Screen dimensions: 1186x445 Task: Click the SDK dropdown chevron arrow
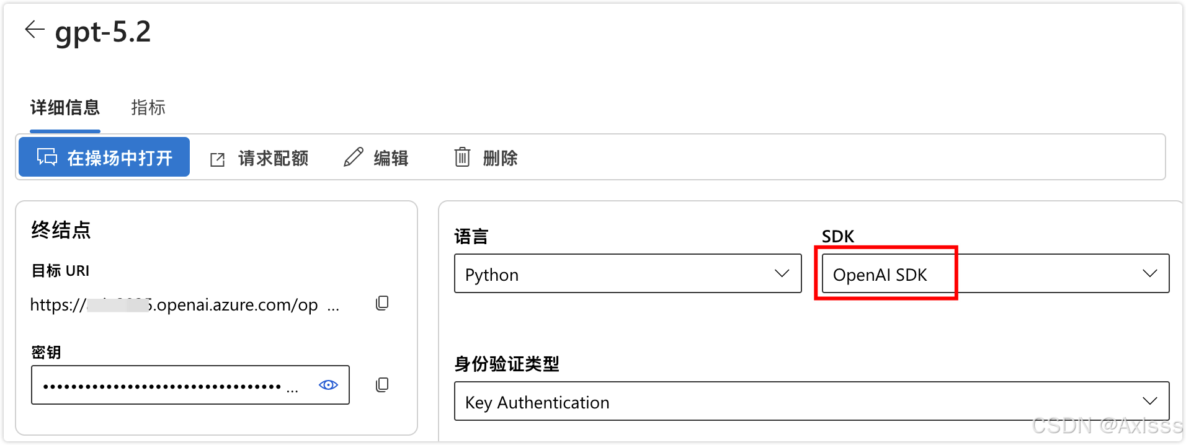[x=1149, y=273]
